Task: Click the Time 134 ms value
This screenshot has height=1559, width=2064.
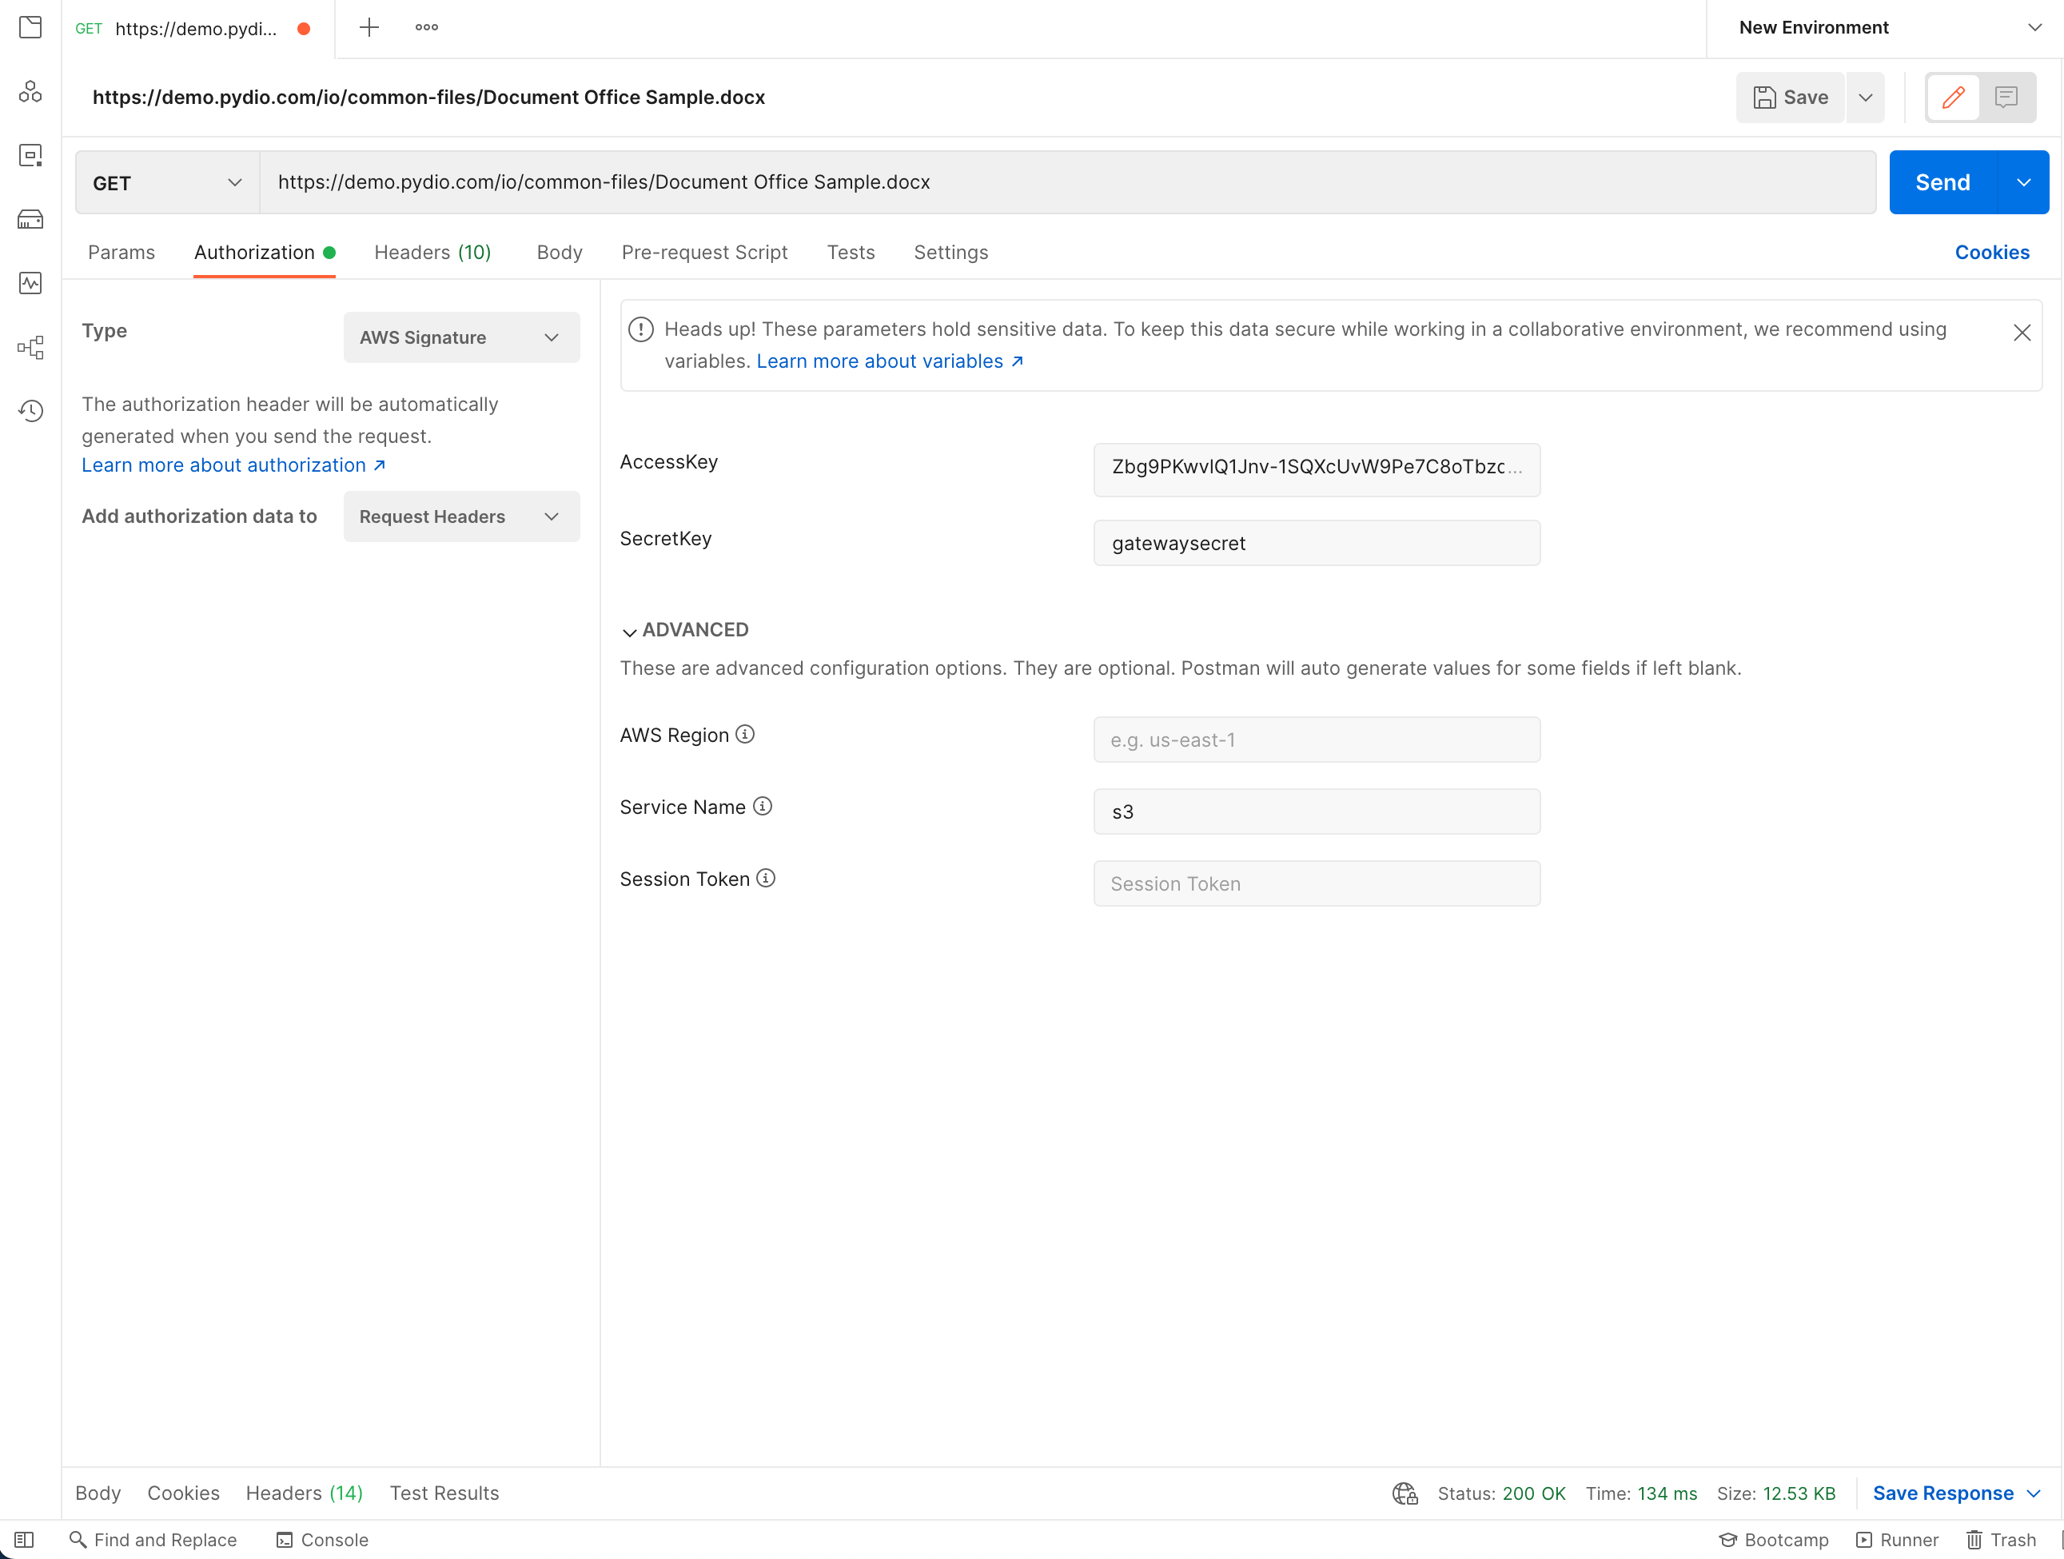Action: point(1667,1493)
